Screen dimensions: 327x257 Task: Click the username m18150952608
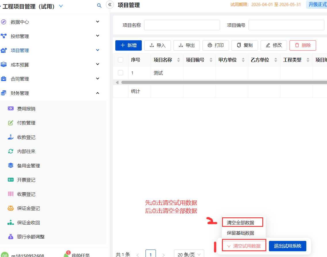[28, 255]
